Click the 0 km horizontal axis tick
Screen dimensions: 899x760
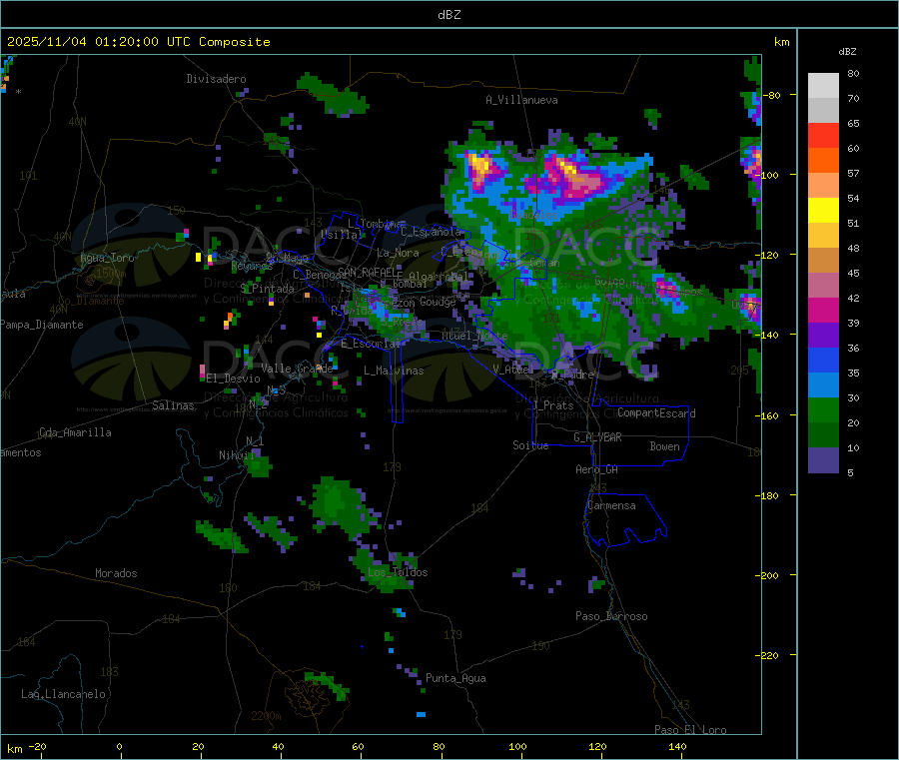(119, 746)
